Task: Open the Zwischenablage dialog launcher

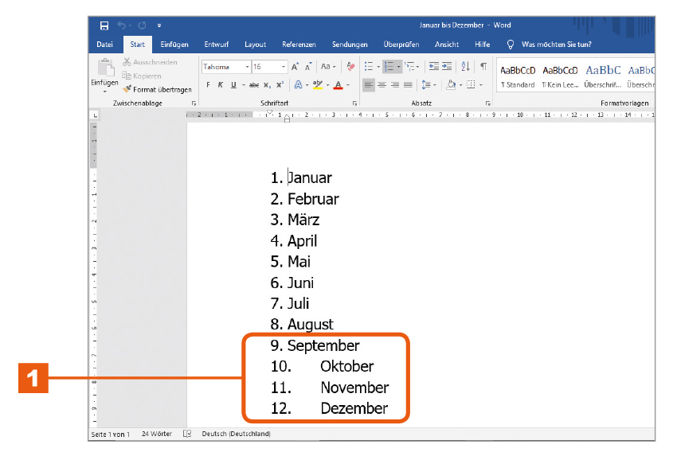Action: (194, 103)
